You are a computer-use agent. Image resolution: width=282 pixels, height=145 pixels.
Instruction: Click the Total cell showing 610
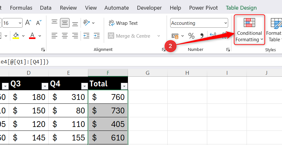108,138
